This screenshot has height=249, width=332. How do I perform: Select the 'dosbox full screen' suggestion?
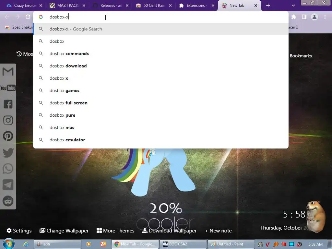pyautogui.click(x=161, y=103)
